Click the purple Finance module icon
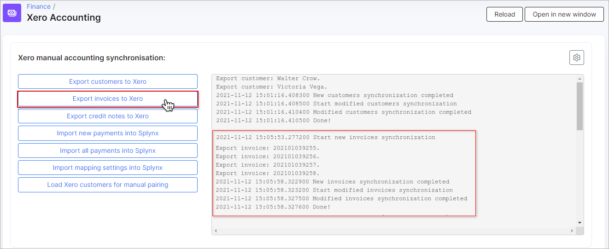 pyautogui.click(x=12, y=13)
